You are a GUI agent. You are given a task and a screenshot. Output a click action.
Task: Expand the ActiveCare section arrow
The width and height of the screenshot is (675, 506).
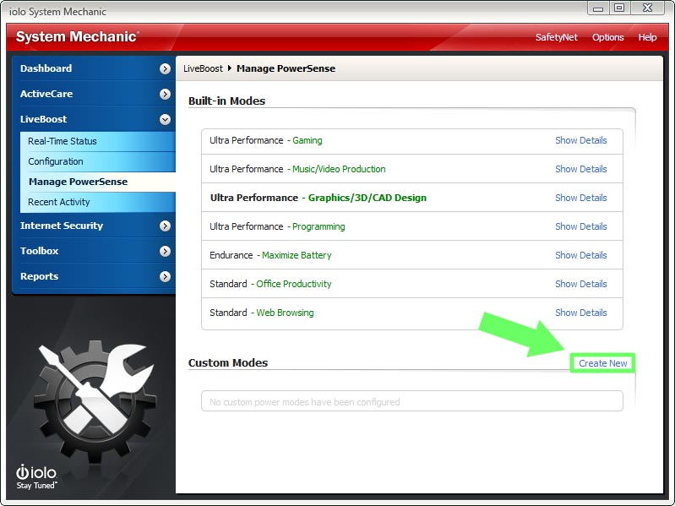click(x=165, y=95)
